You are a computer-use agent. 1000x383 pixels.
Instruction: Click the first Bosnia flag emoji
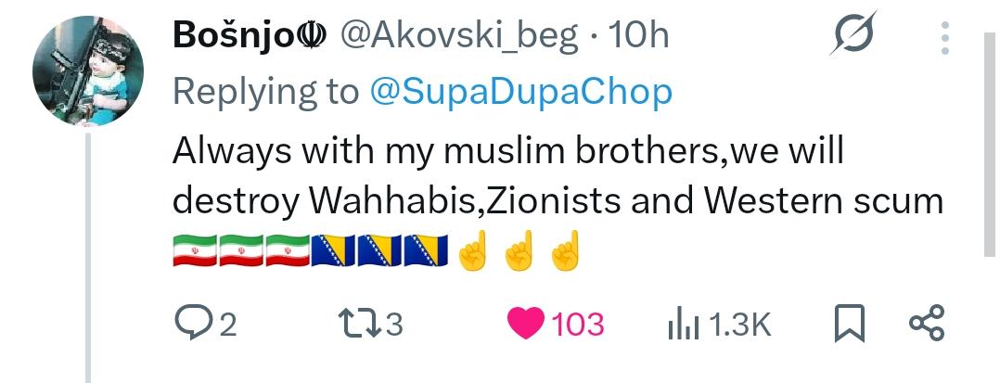pos(333,250)
